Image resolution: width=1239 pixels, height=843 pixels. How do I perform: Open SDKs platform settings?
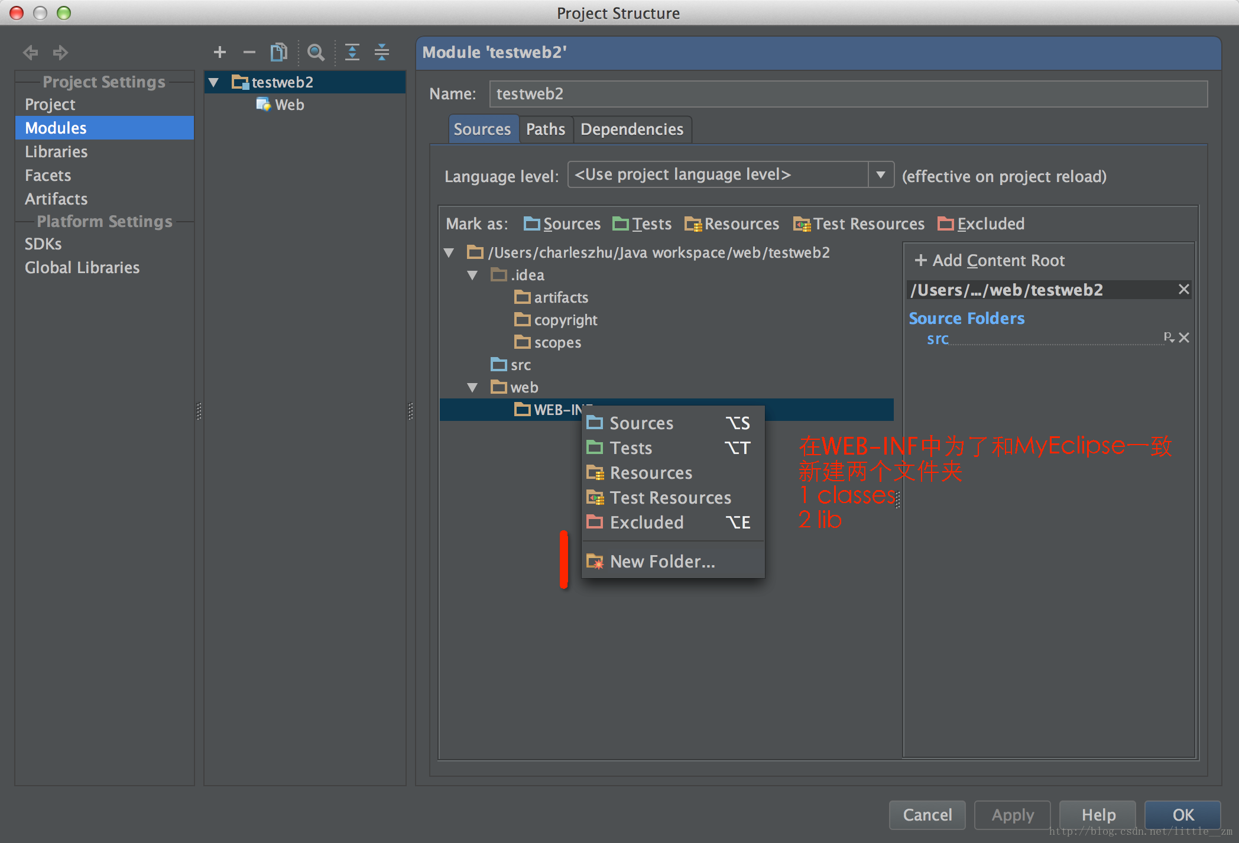point(105,244)
